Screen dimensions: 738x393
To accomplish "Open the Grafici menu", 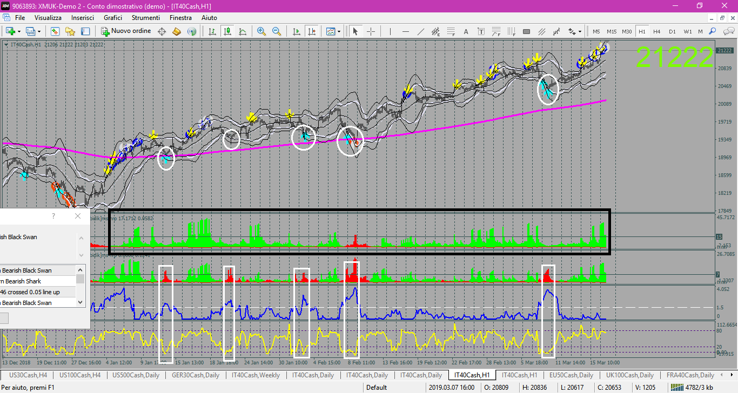I will (x=113, y=18).
